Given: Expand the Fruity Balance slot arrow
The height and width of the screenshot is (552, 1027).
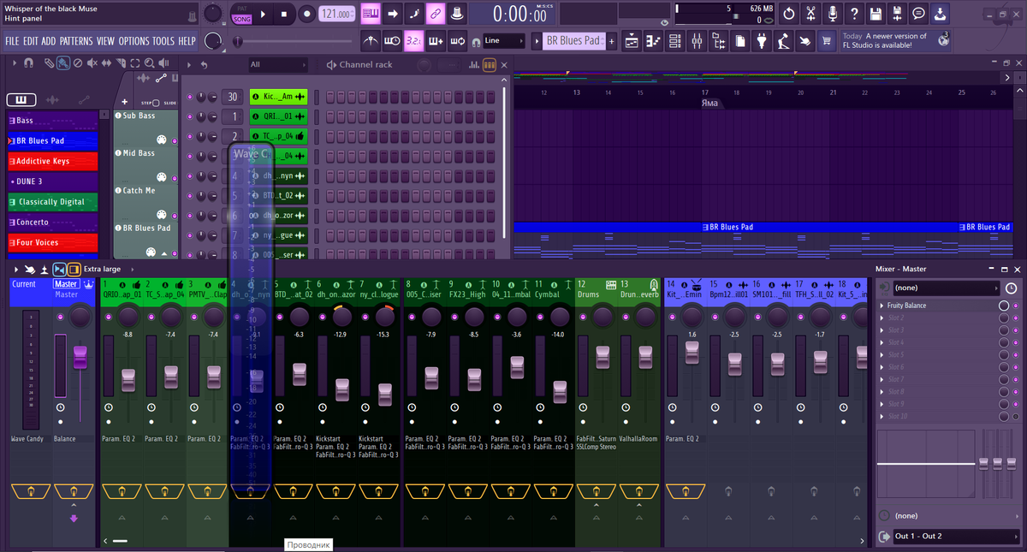Looking at the screenshot, I should point(882,306).
